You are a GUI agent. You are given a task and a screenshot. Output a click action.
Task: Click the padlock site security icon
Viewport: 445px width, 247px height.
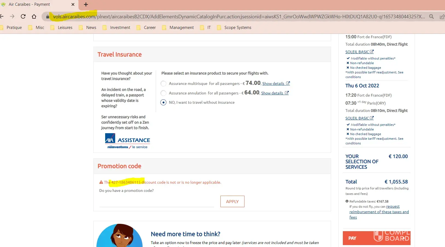coord(48,17)
